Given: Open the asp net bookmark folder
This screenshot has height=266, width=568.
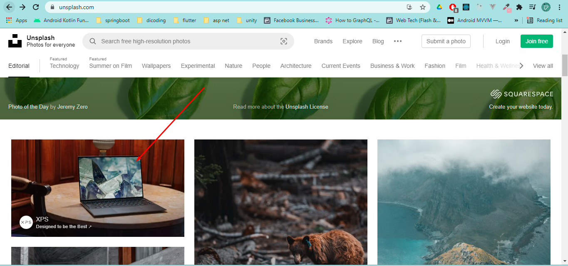Looking at the screenshot, I should [x=216, y=20].
